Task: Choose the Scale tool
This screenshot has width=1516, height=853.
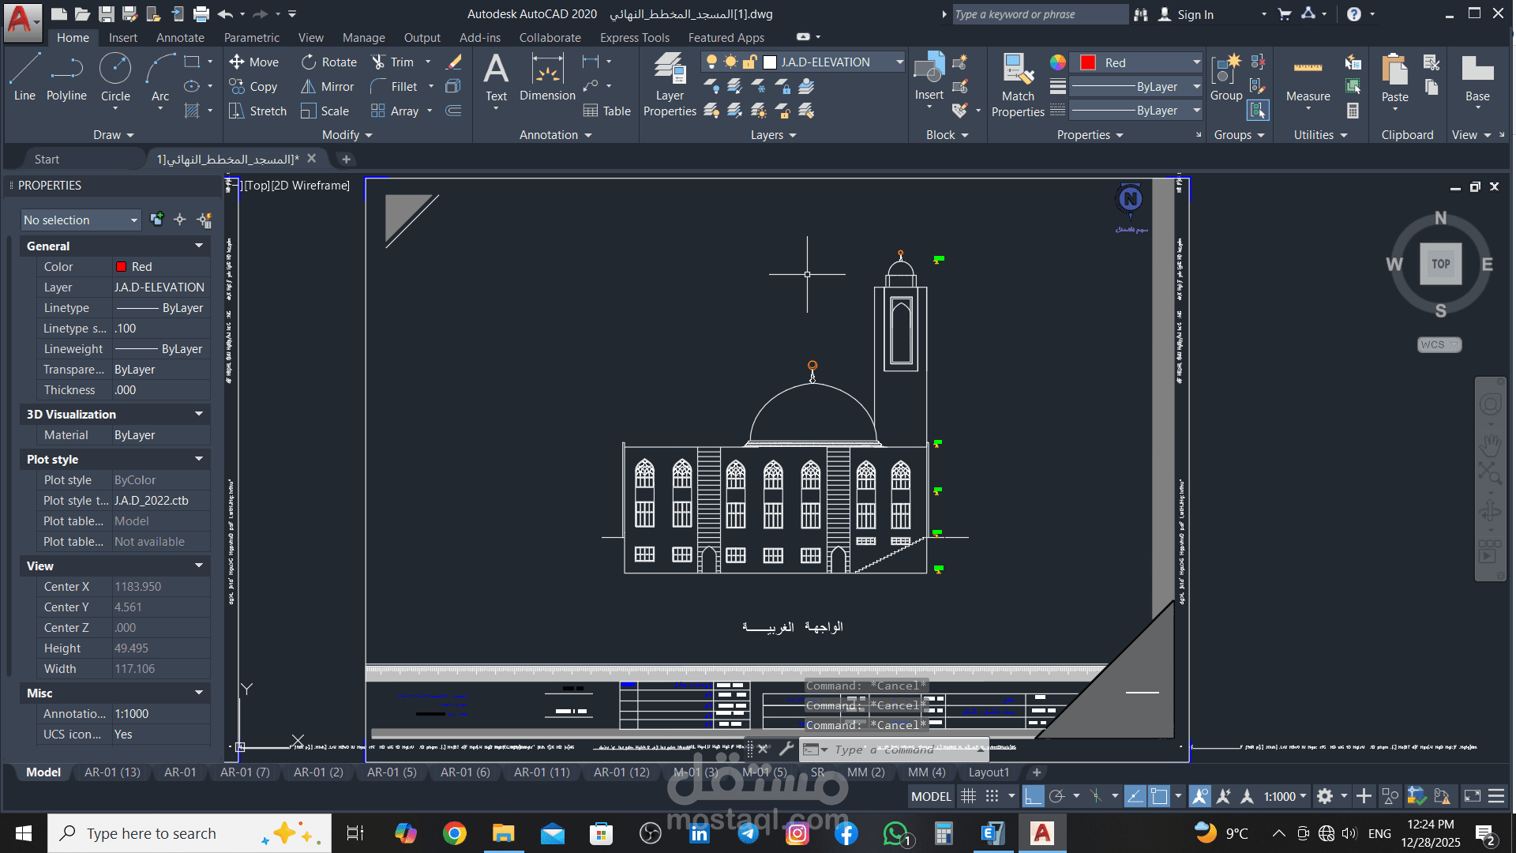Action: pyautogui.click(x=325, y=111)
